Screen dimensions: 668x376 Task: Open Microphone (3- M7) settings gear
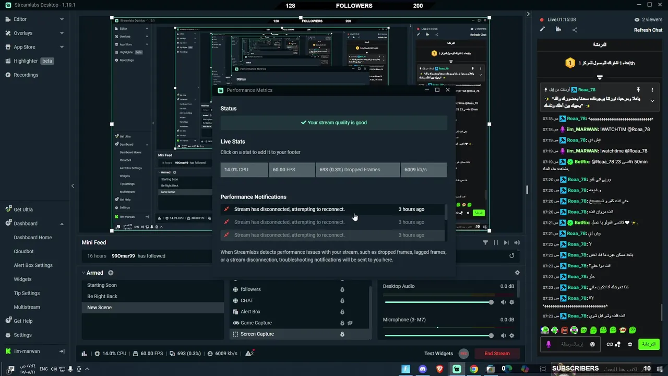(512, 335)
